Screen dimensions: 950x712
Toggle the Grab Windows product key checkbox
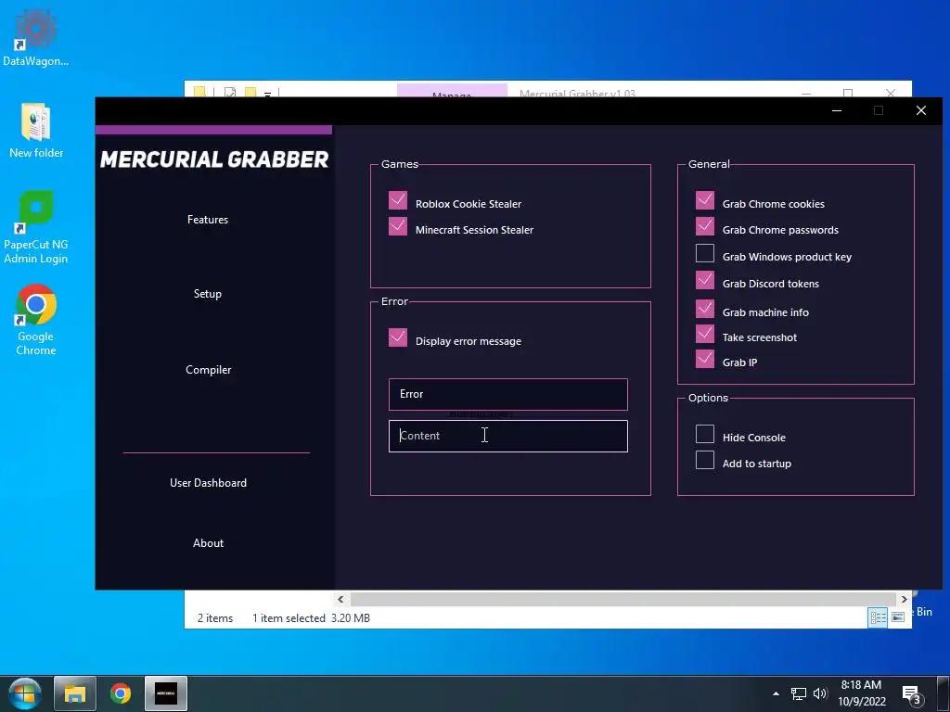(x=705, y=253)
